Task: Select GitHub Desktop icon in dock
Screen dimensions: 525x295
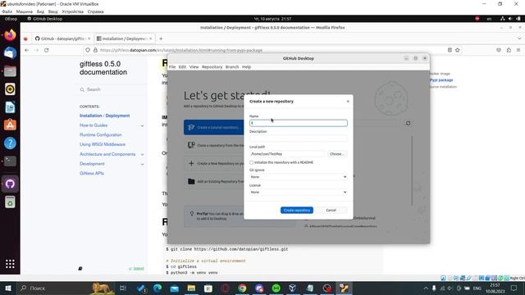Action: point(10,184)
